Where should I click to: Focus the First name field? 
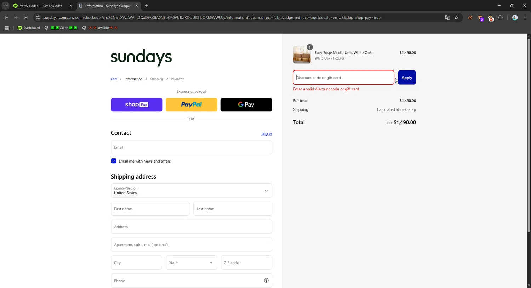coord(150,209)
